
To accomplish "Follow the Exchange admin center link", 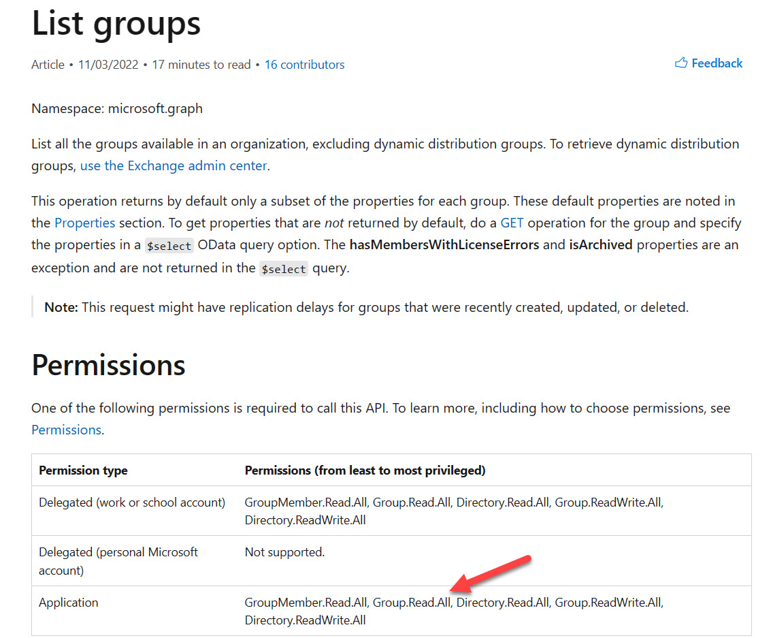I will (x=174, y=165).
